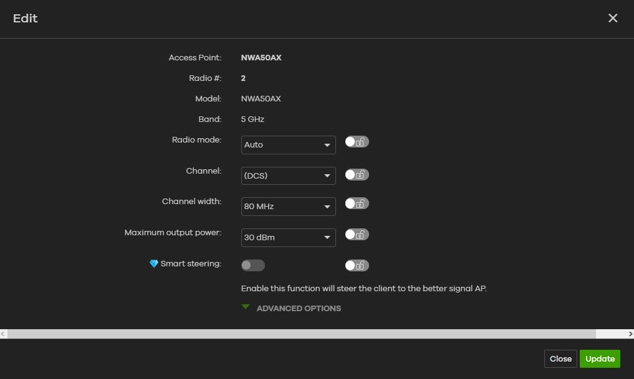The width and height of the screenshot is (634, 379).
Task: Click the lock switch next to Radio mode
Action: [357, 142]
